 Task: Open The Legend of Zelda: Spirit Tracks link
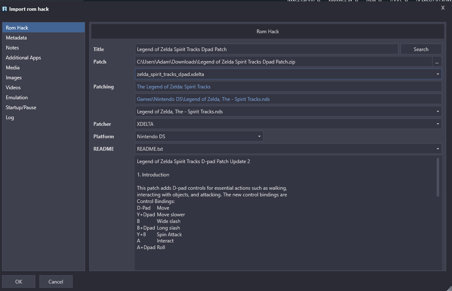point(173,86)
